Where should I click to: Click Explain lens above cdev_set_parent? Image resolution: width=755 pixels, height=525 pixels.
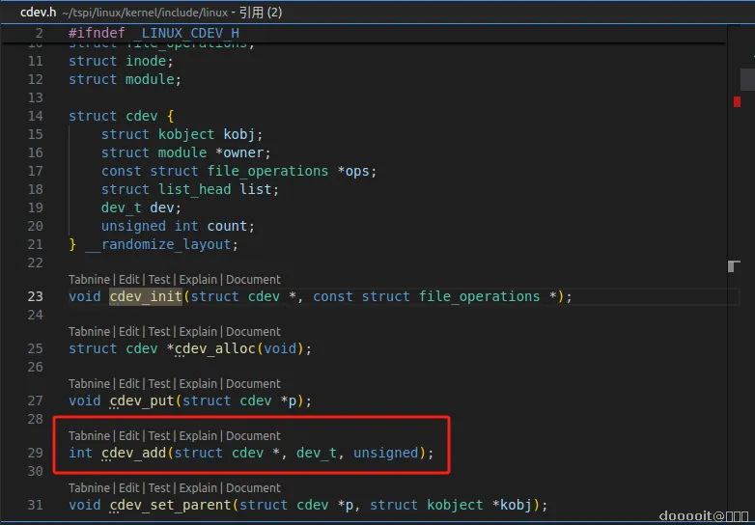198,488
